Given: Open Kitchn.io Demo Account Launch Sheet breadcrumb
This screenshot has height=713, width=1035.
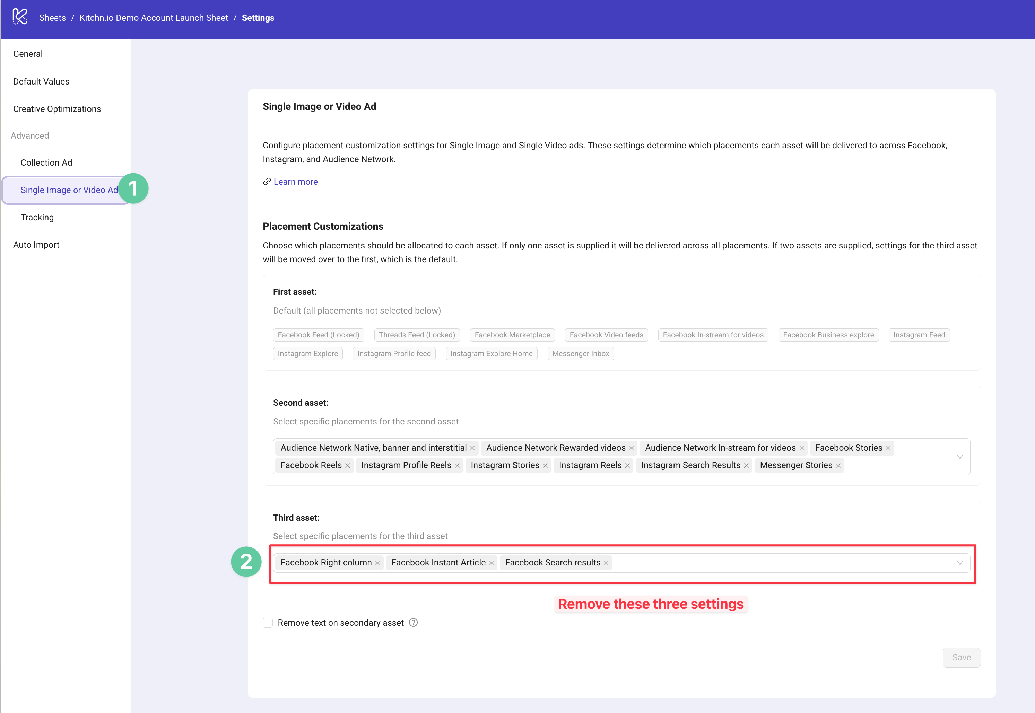Looking at the screenshot, I should (x=154, y=18).
